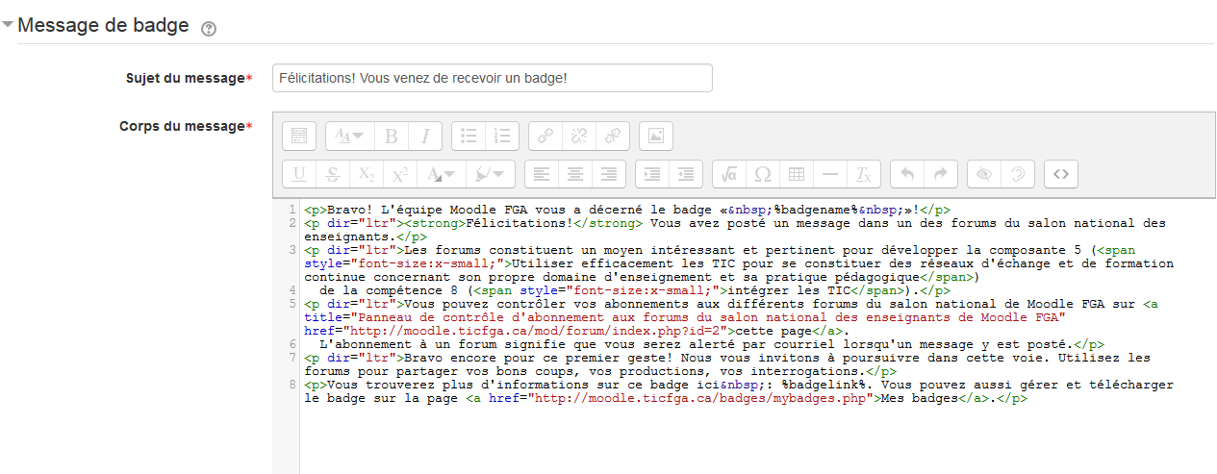Undo the last edit

click(907, 174)
